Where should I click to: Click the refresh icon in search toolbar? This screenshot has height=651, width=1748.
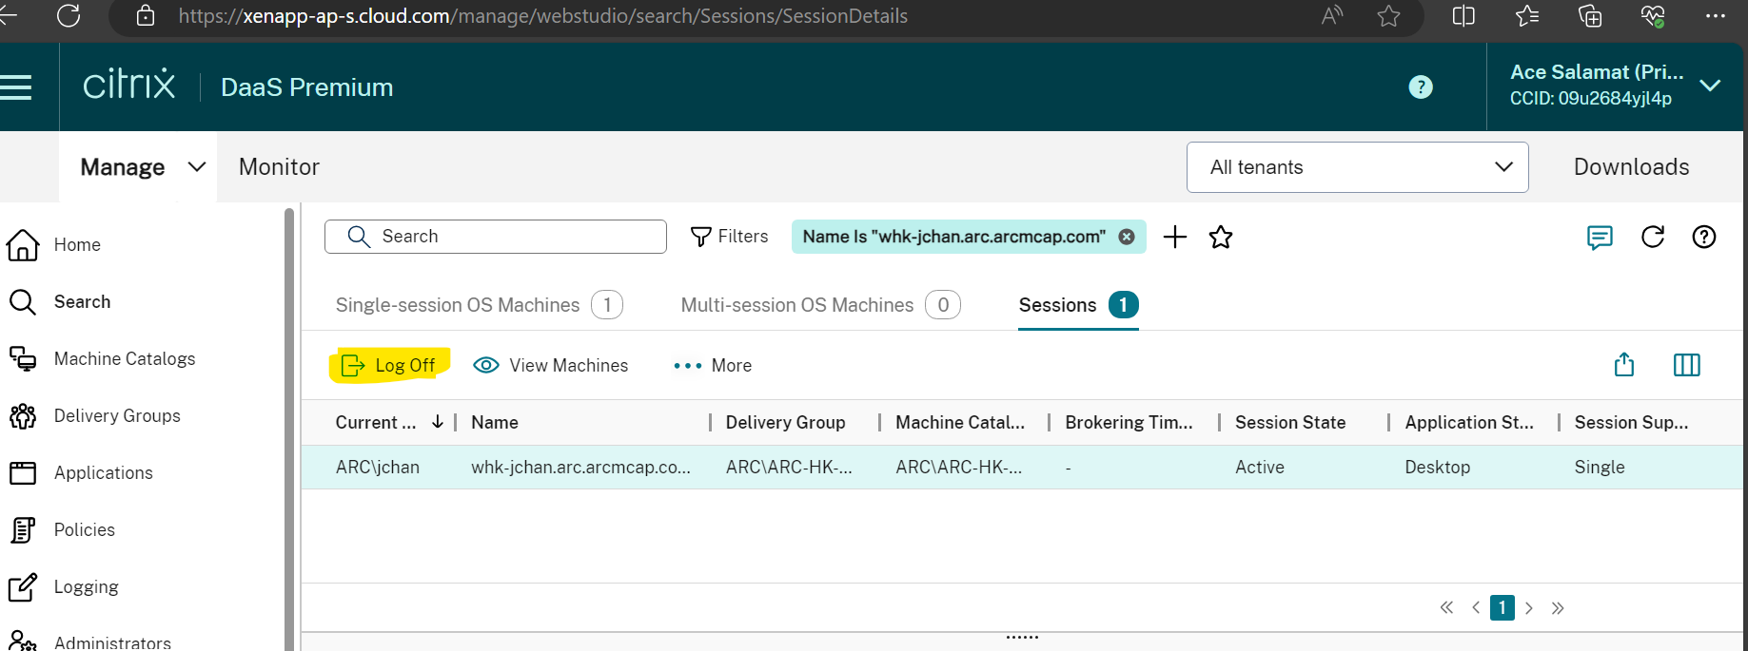[x=1652, y=237]
